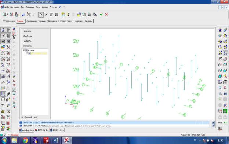This screenshot has width=229, height=144.
Task: Switch to Операции с узлами tab
Action: tap(36, 21)
